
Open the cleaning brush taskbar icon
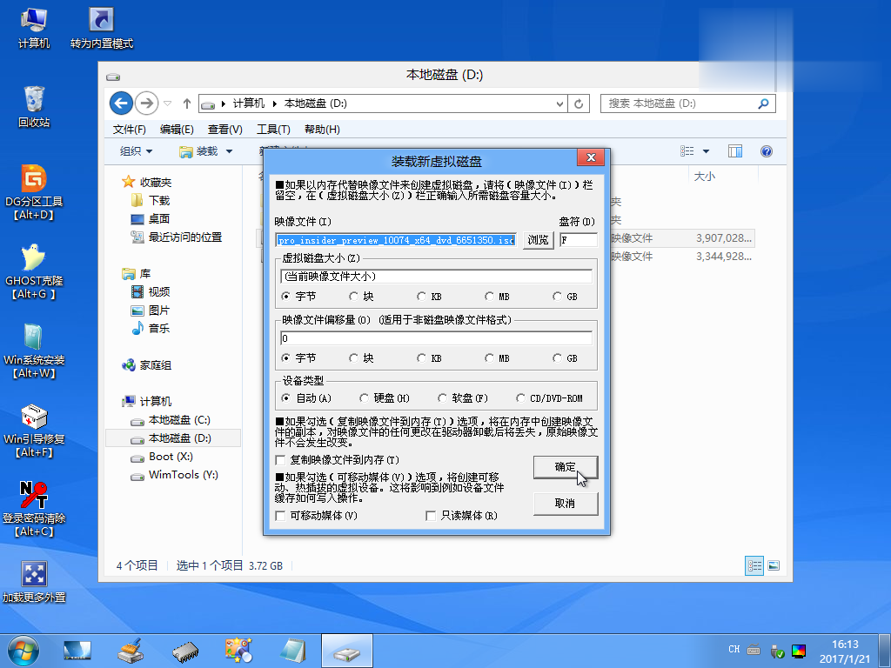pyautogui.click(x=131, y=651)
